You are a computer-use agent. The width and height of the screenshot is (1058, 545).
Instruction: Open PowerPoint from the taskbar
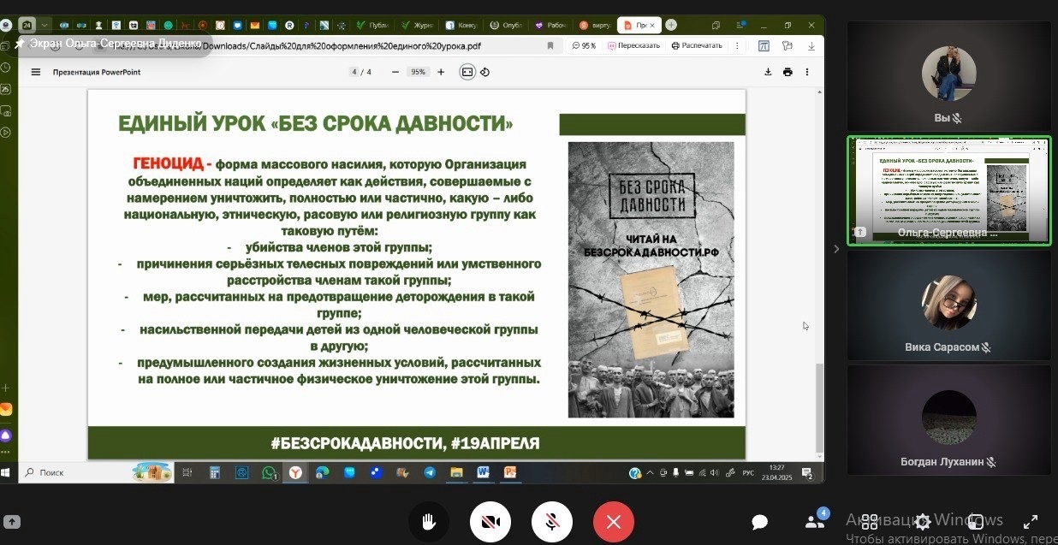point(510,472)
